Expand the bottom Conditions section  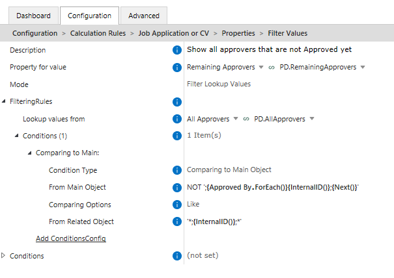3,255
